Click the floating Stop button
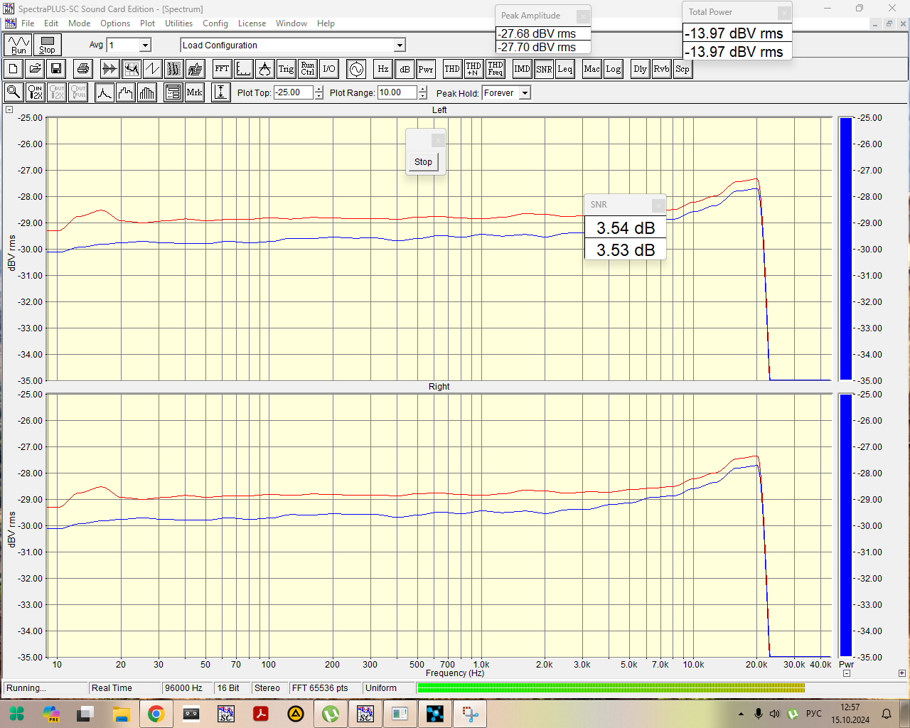 (423, 162)
